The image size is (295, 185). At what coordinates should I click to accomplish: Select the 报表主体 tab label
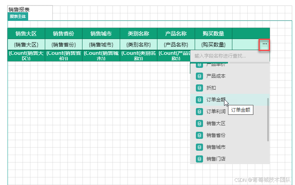tap(18, 17)
